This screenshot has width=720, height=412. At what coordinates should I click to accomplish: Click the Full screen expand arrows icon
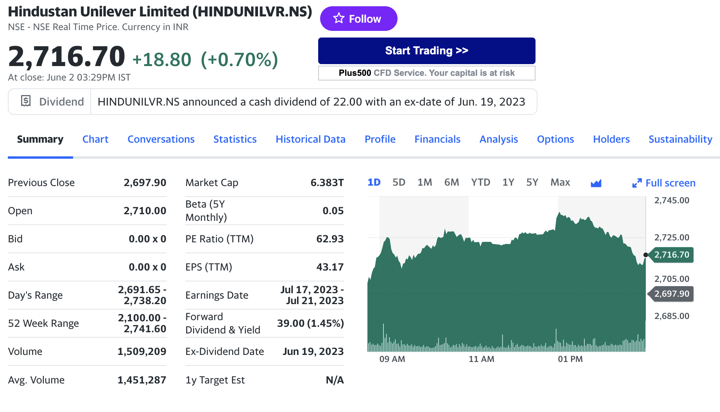point(637,183)
